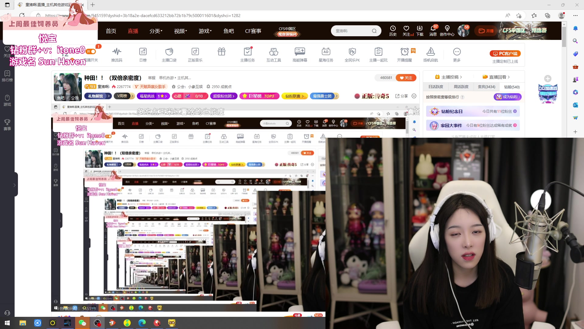
Task: Expand the 视频 video dropdown menu
Action: click(x=180, y=31)
